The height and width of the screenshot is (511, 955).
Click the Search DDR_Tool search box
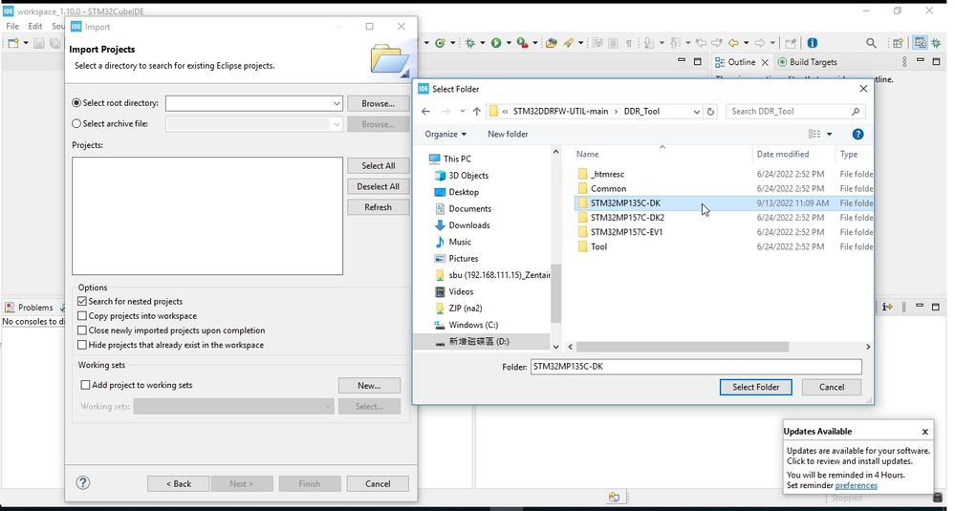(795, 112)
